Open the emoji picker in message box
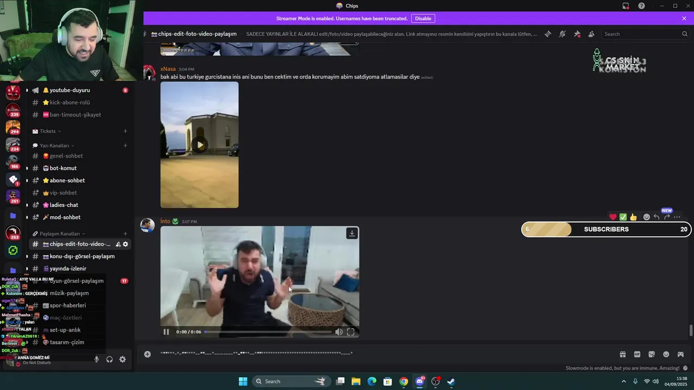This screenshot has width=694, height=390. [666, 354]
